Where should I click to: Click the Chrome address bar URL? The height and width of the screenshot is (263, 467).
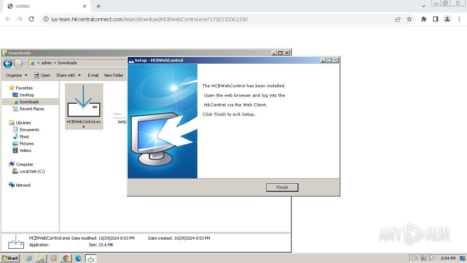click(x=149, y=19)
